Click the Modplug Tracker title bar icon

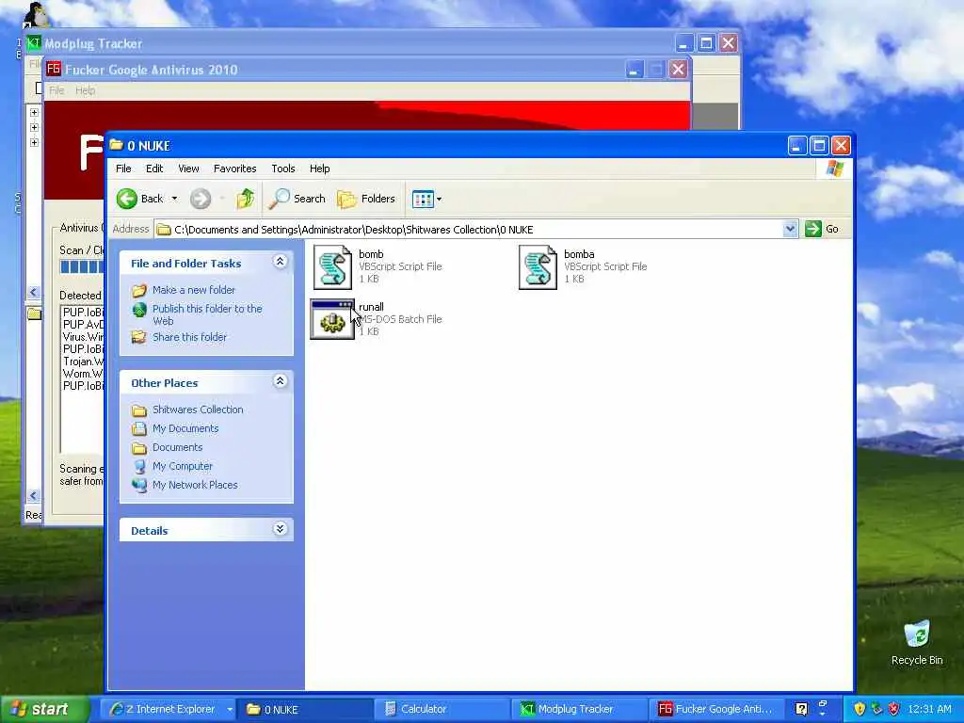tap(34, 43)
